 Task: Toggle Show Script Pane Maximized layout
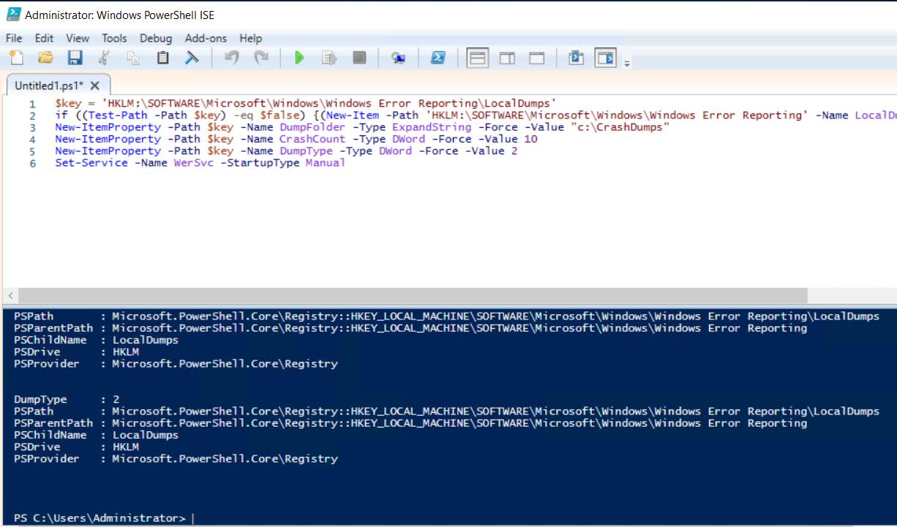click(536, 57)
